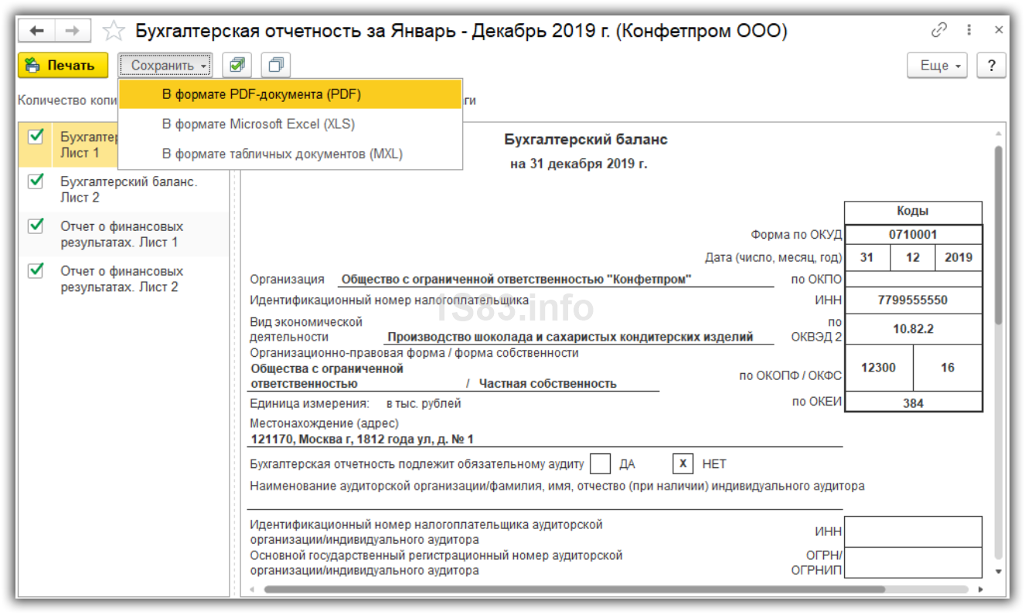The width and height of the screenshot is (1025, 614).
Task: Untick the first Лист 1 checkbox in the list
Action: click(35, 137)
